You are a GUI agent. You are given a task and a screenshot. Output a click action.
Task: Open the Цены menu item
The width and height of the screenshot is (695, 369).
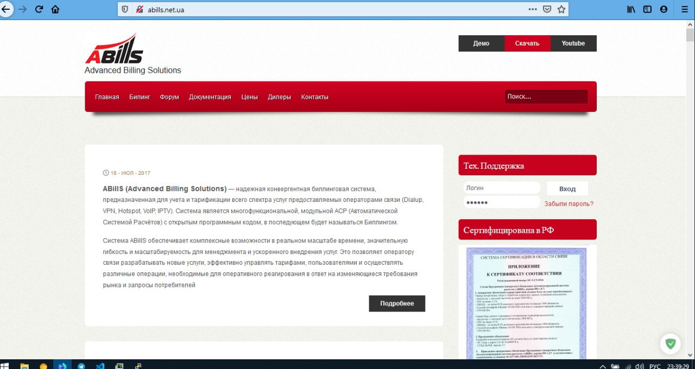[249, 97]
